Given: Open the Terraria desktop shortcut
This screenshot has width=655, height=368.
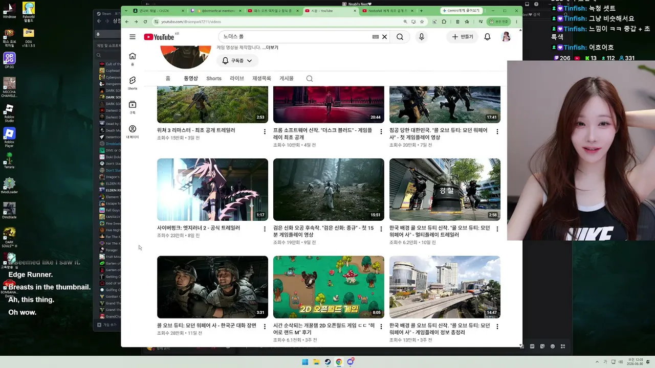Looking at the screenshot, I should coord(9,160).
